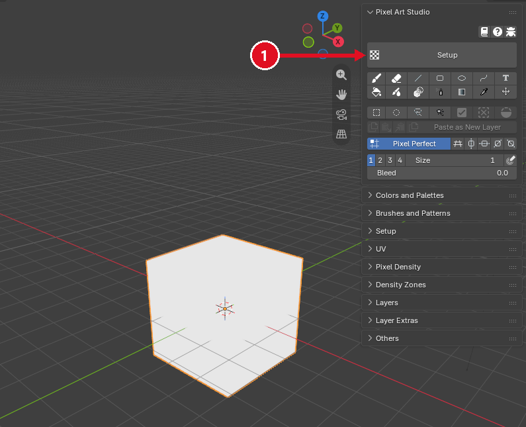Click the question mark help icon
526x427 pixels.
click(497, 32)
